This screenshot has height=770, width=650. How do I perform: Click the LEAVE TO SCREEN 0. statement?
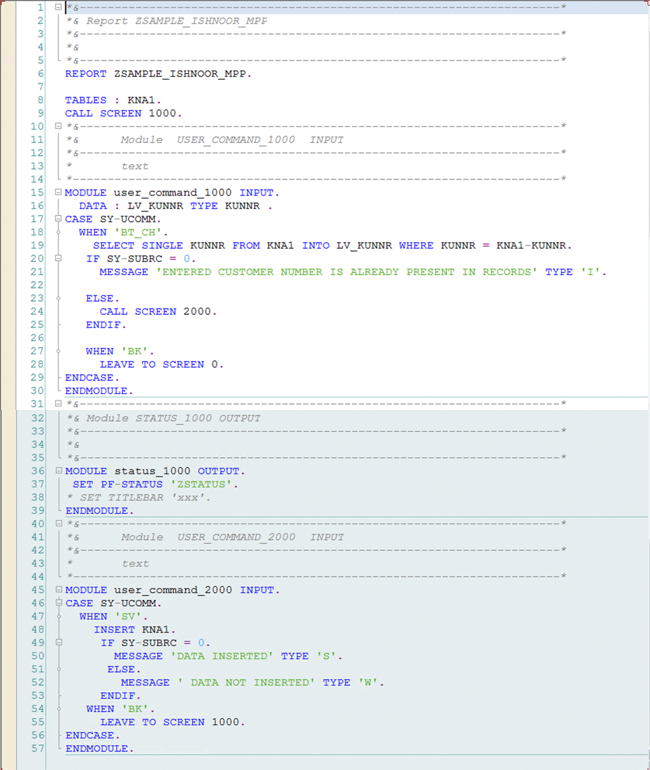[162, 365]
